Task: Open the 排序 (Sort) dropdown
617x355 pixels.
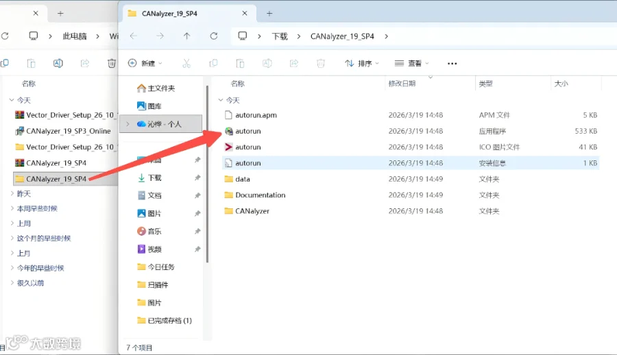Action: tap(361, 63)
